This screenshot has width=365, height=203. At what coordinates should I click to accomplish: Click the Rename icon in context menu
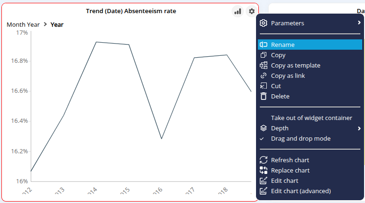[x=264, y=45]
